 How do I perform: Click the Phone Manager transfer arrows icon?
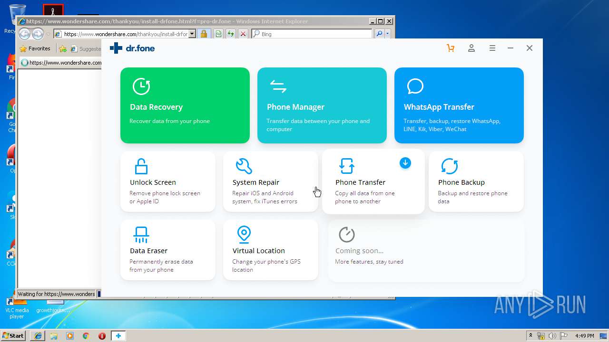(278, 86)
